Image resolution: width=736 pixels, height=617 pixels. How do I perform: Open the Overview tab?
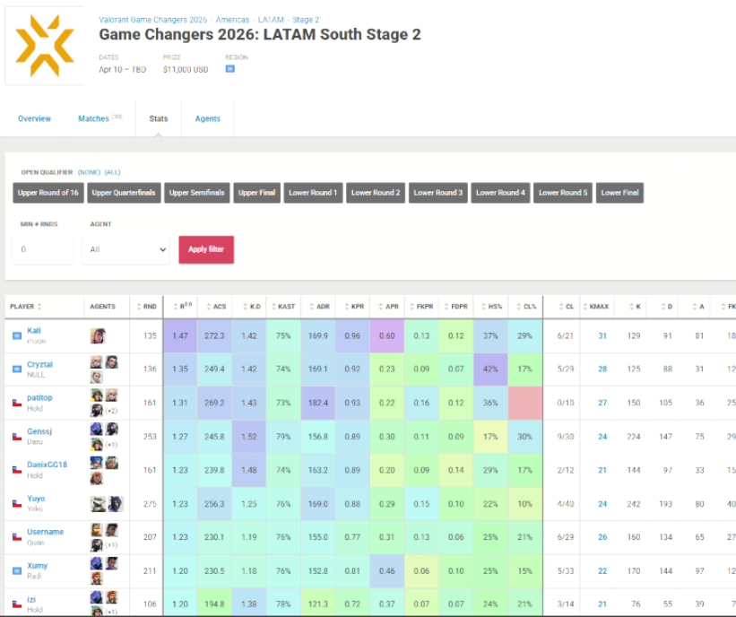tap(34, 118)
